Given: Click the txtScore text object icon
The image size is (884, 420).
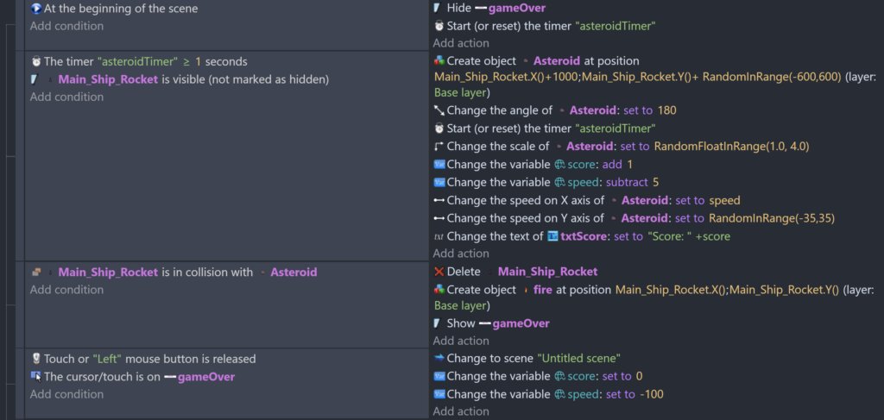Looking at the screenshot, I should pos(552,236).
